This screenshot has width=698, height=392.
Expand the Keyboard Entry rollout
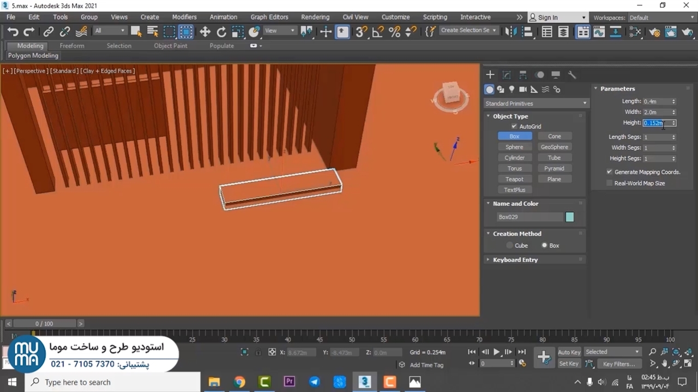pos(515,260)
